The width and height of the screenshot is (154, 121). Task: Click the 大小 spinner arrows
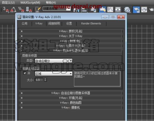coord(45,80)
